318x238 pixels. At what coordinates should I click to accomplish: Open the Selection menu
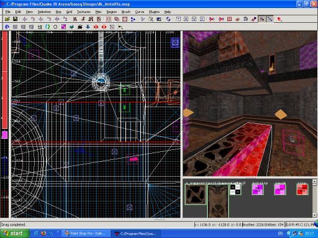coord(44,12)
